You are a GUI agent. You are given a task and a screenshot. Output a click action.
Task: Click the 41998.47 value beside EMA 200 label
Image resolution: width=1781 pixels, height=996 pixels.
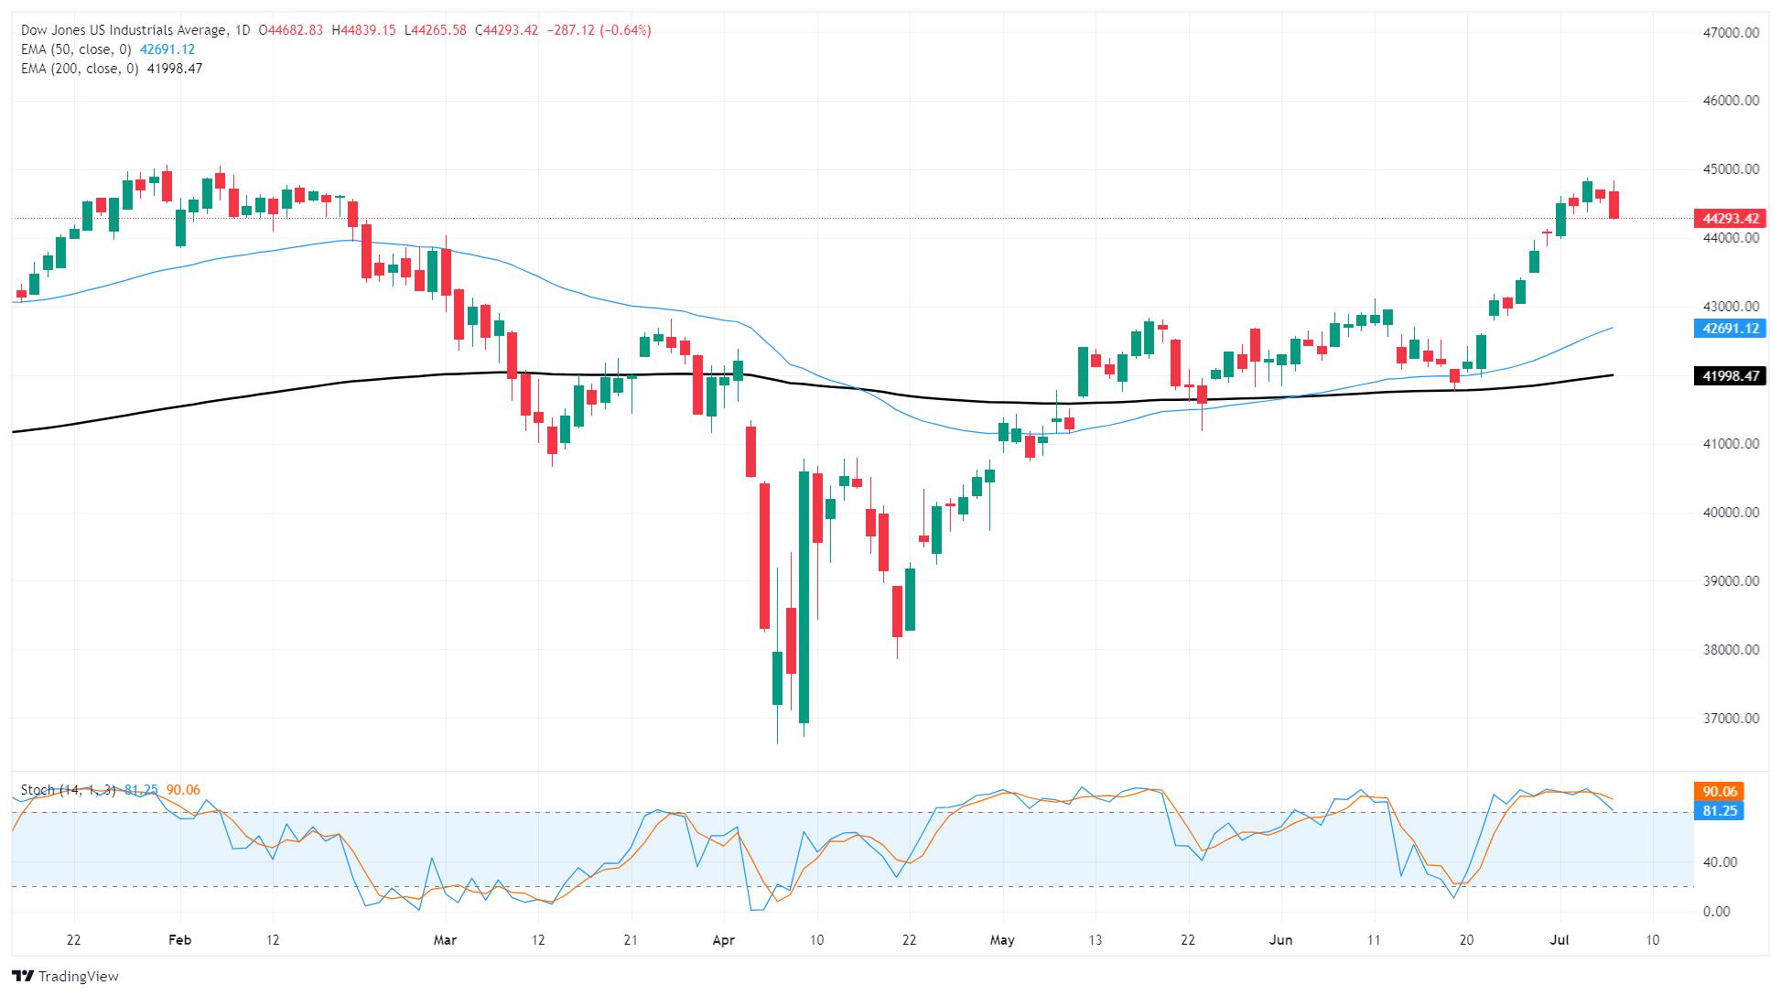point(173,69)
